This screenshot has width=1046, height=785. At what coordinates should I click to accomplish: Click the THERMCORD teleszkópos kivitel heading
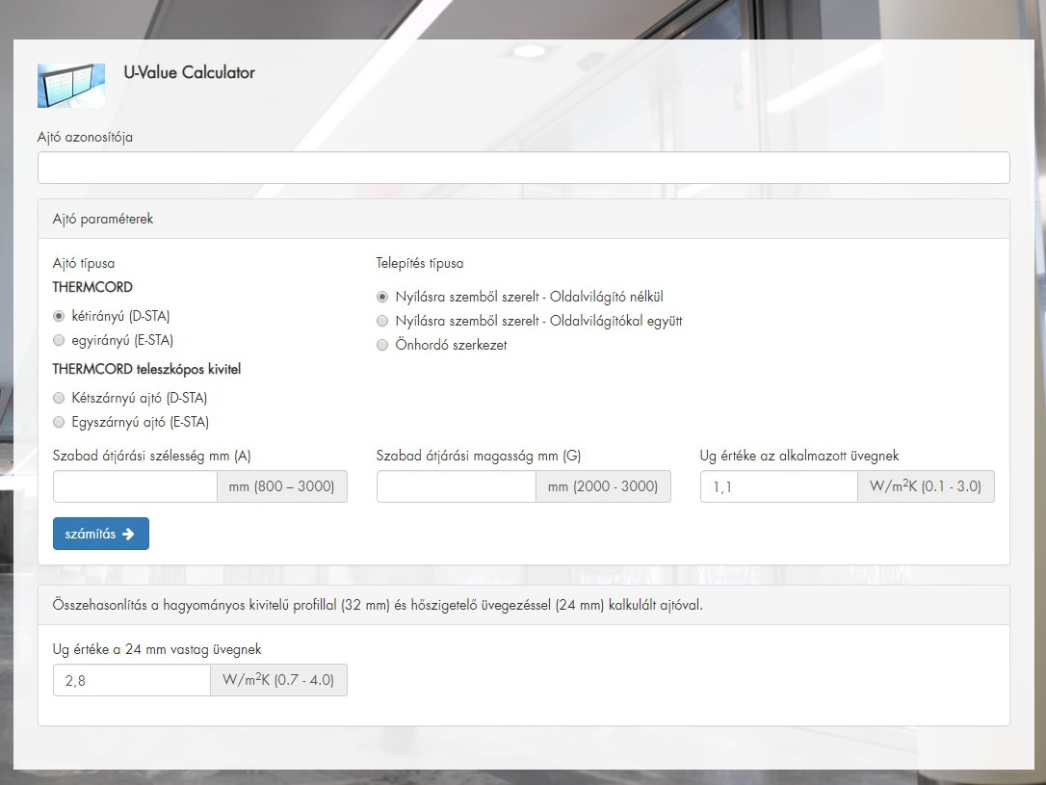pyautogui.click(x=146, y=369)
